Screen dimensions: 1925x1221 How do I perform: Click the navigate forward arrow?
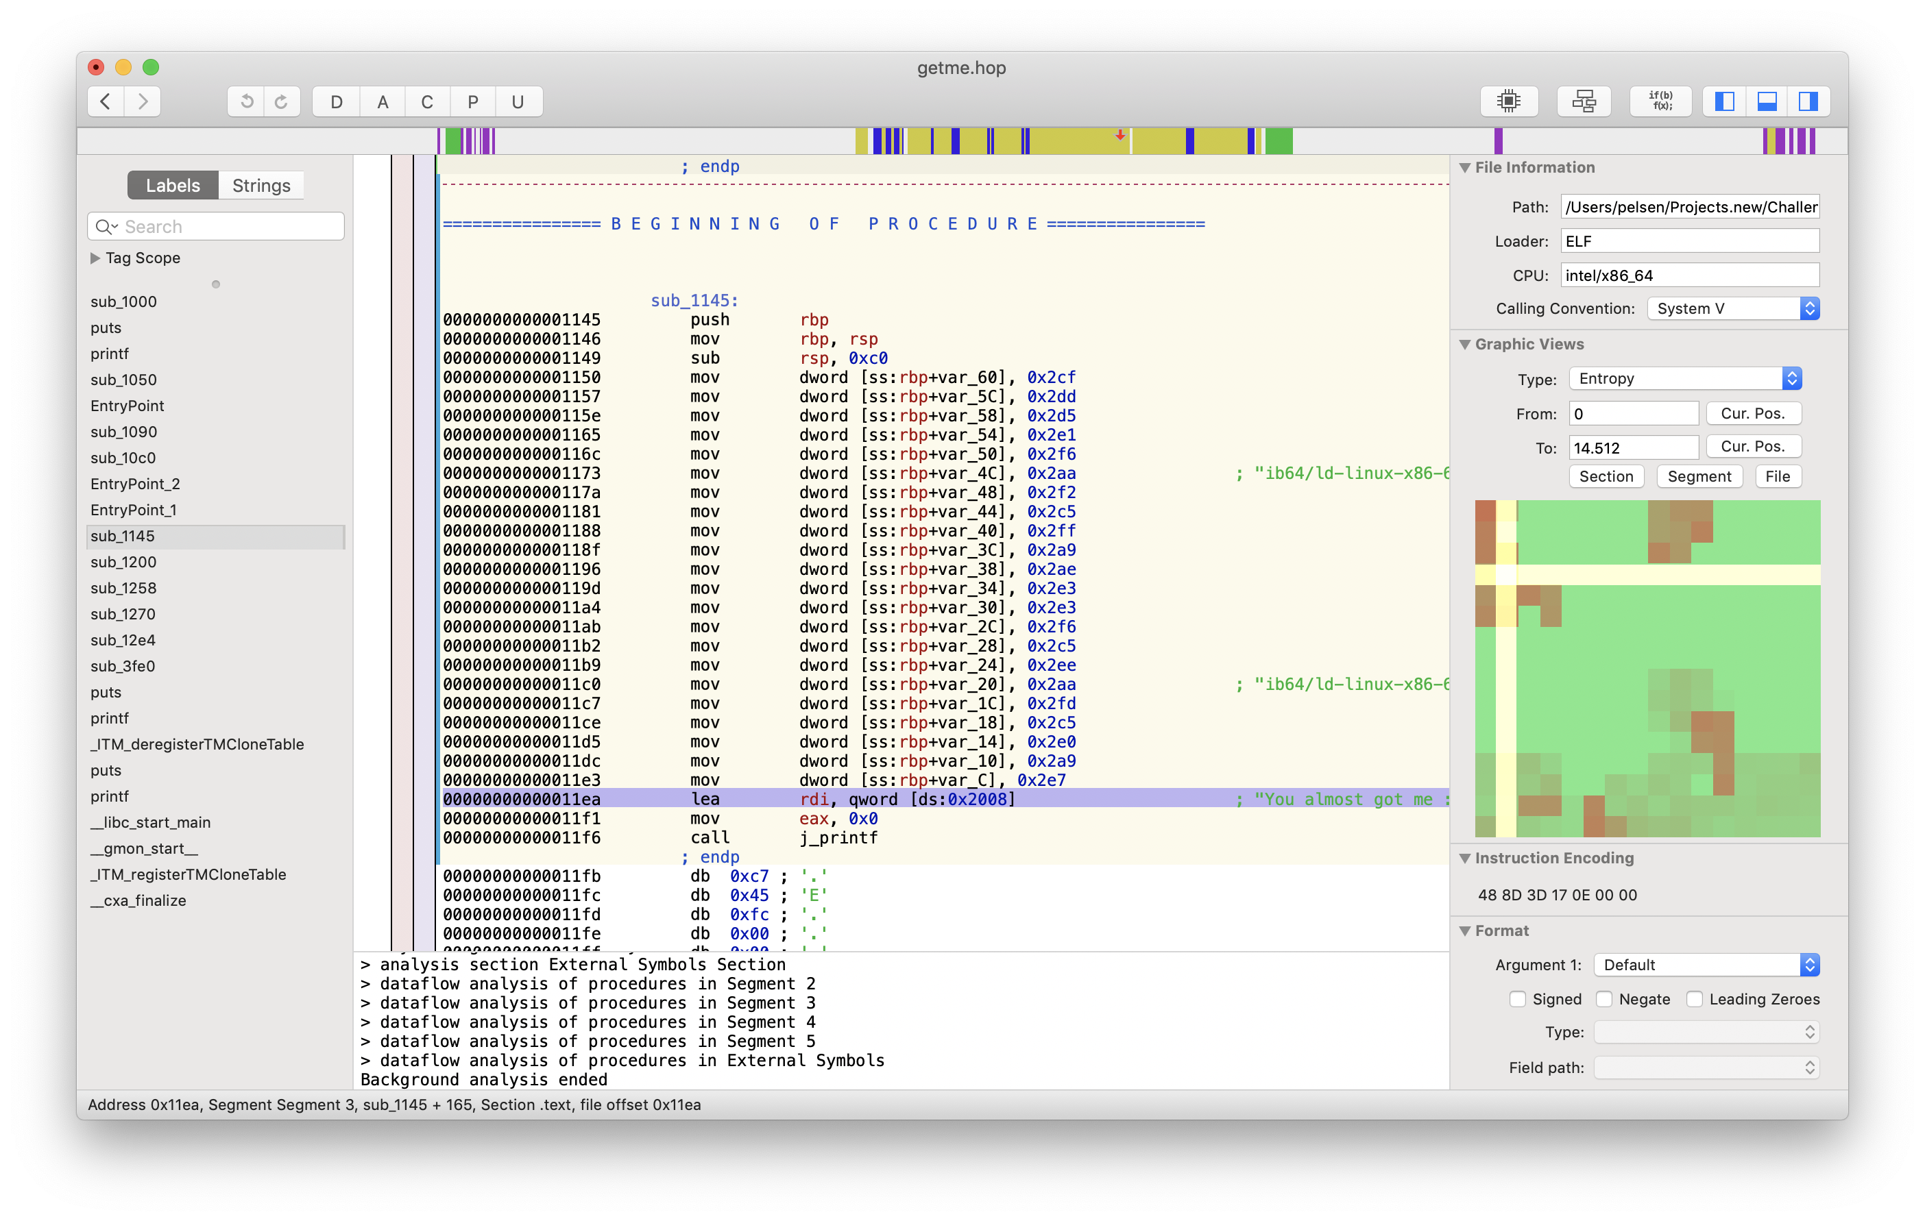coord(143,101)
